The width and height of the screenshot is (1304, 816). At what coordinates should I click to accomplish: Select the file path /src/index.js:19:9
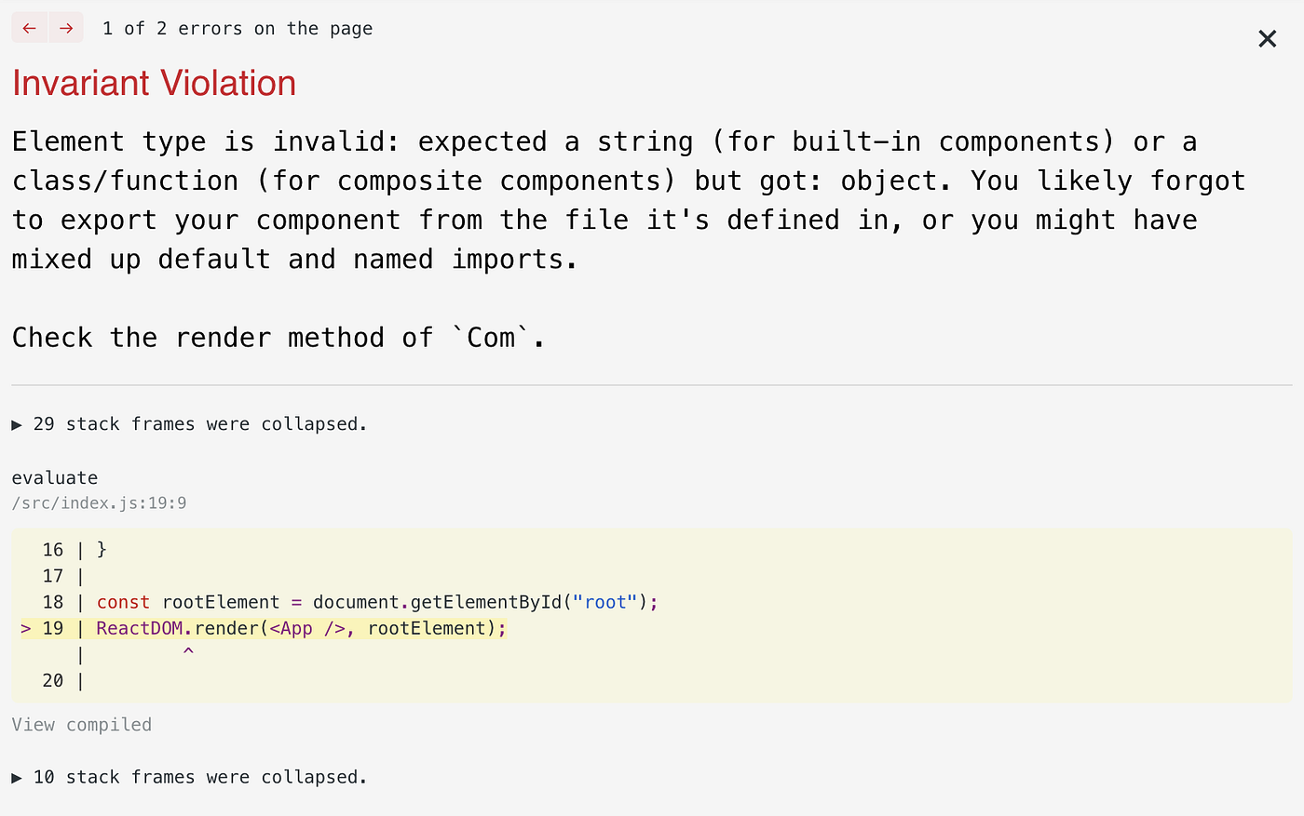tap(99, 502)
